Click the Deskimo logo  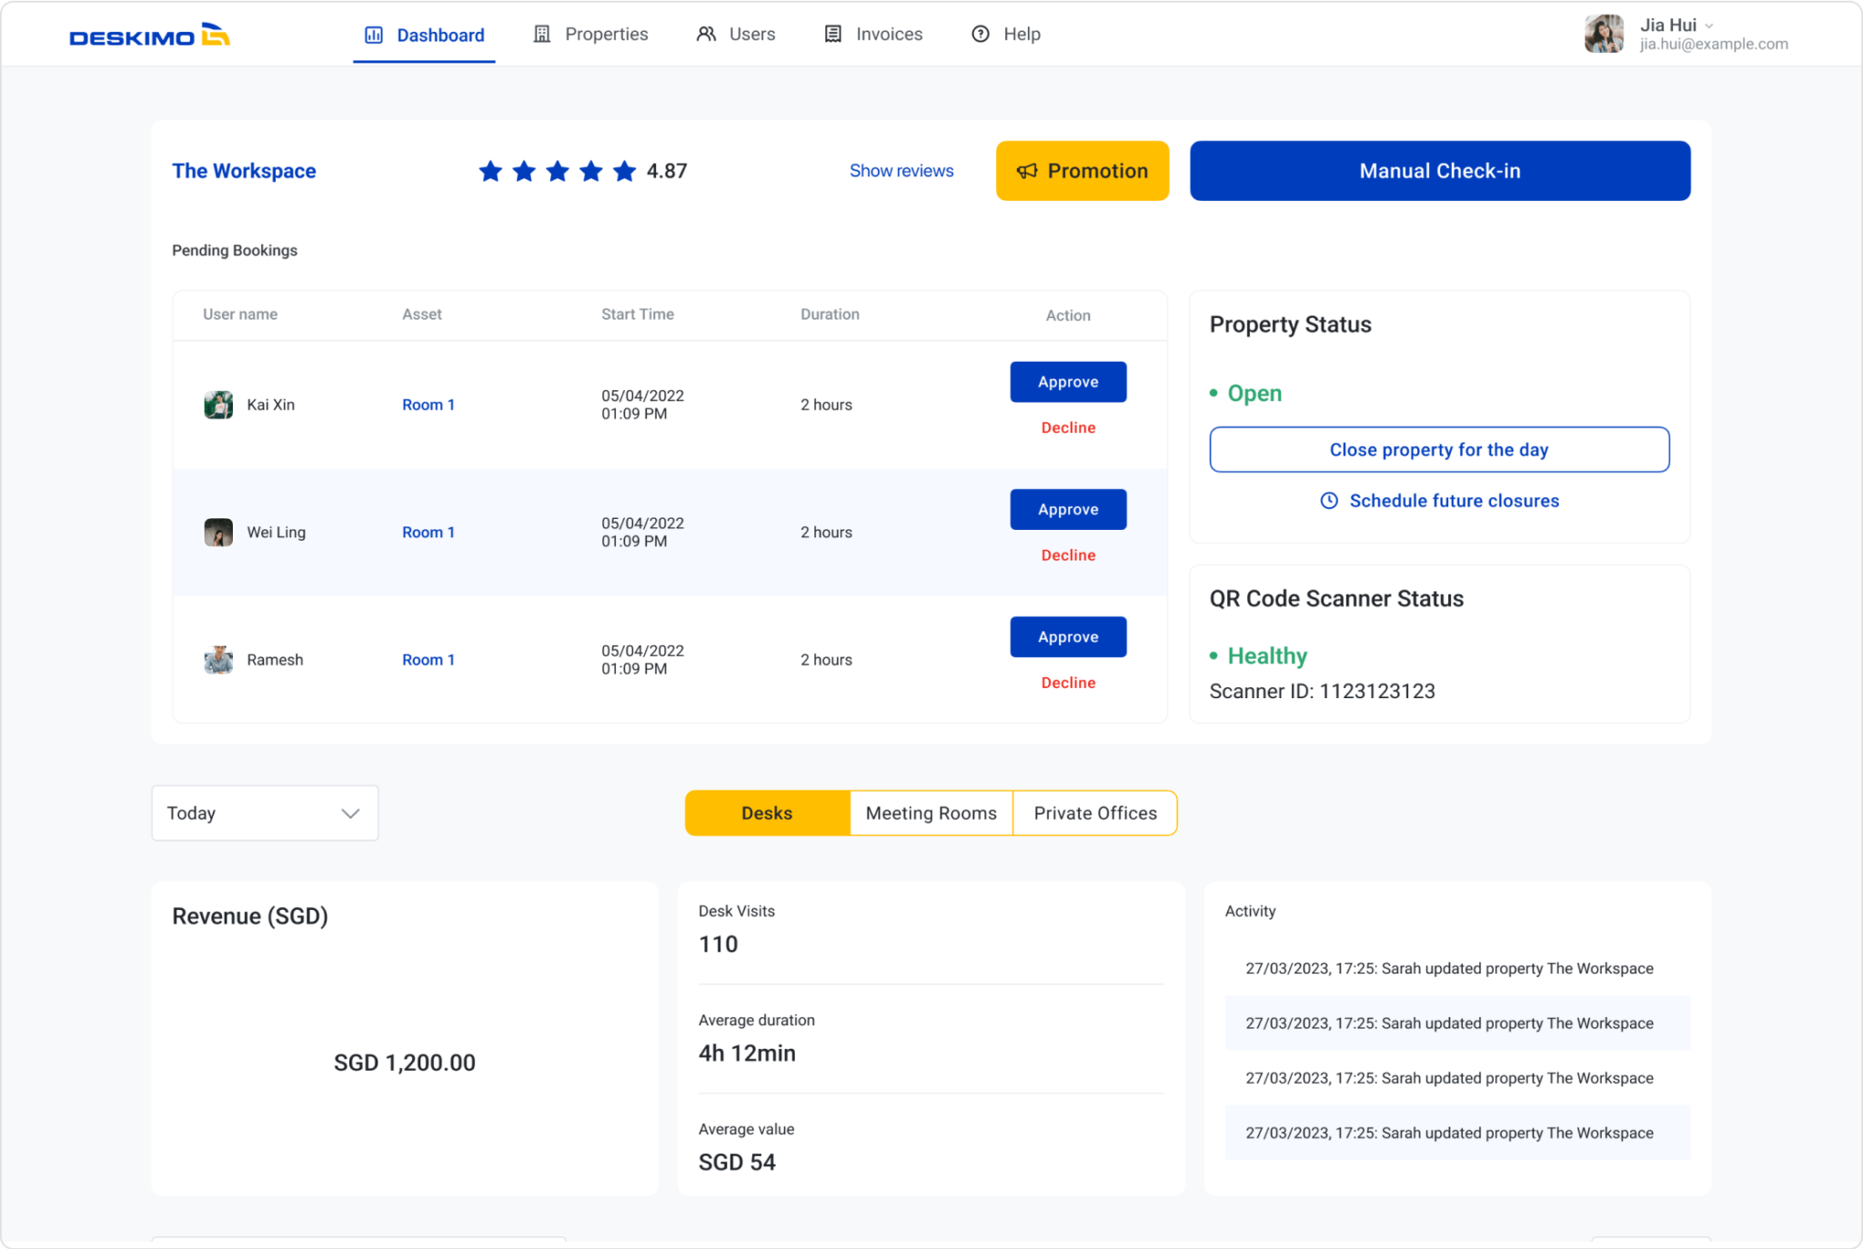coord(149,35)
